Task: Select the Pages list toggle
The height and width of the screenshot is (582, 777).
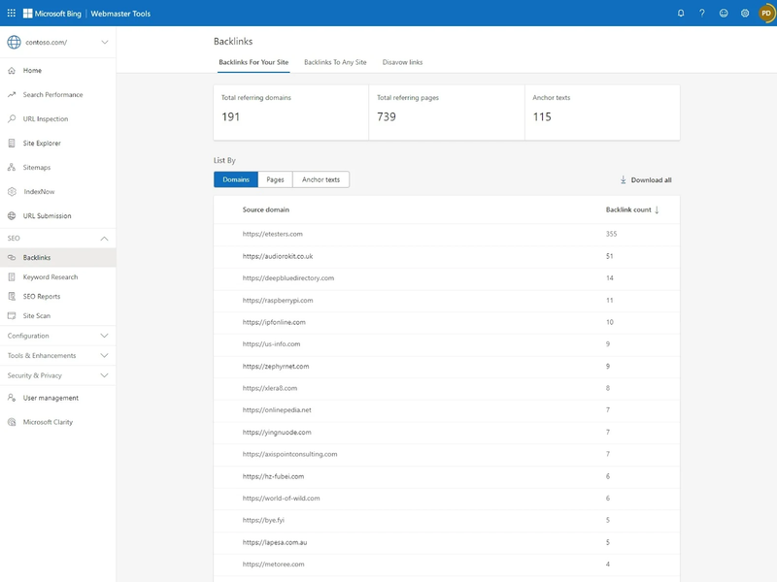Action: pyautogui.click(x=275, y=179)
